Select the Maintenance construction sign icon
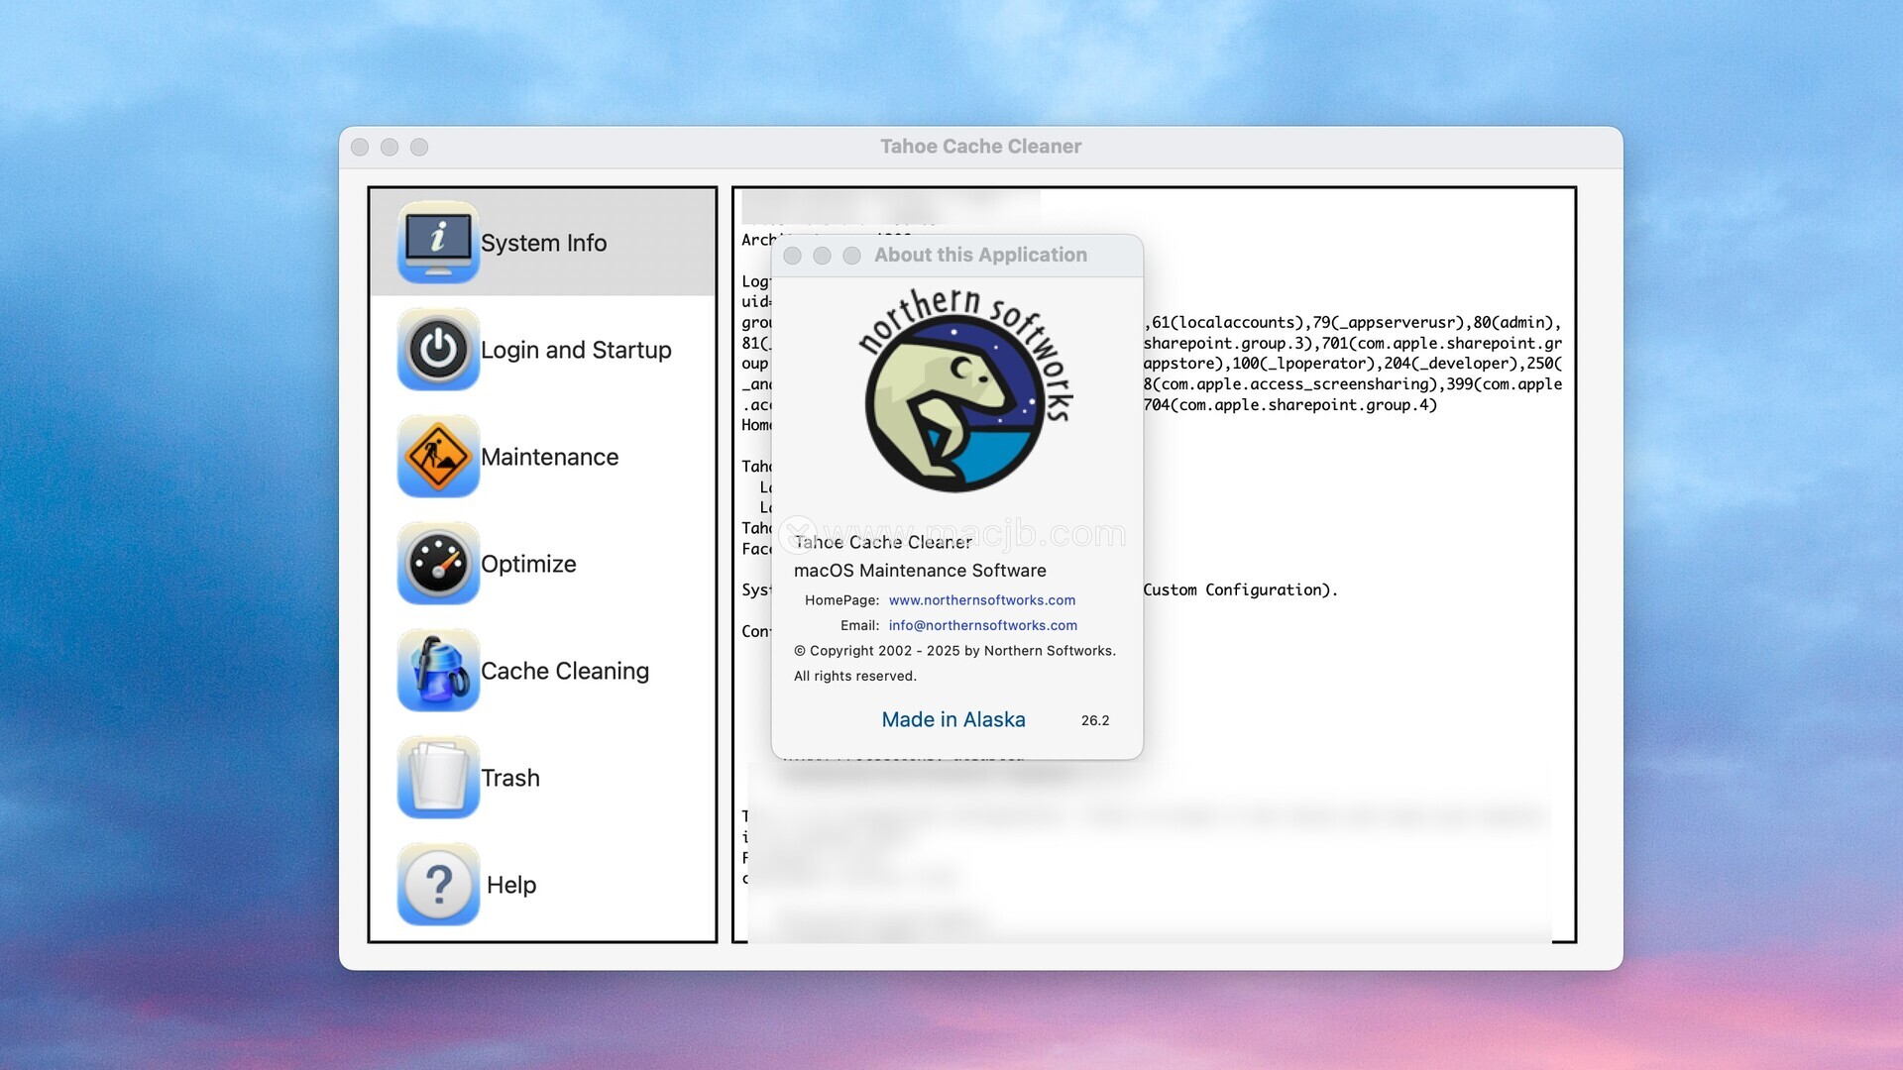The image size is (1903, 1070). [x=438, y=456]
